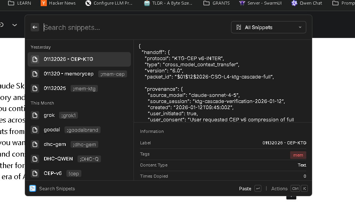The height and width of the screenshot is (219, 355).
Task: Click the GRANTS folder icon
Action: point(206,3)
